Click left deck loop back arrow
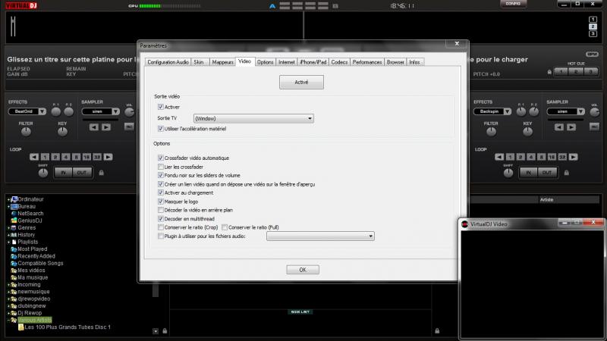Viewport: 607px width, 341px height. tap(34, 157)
